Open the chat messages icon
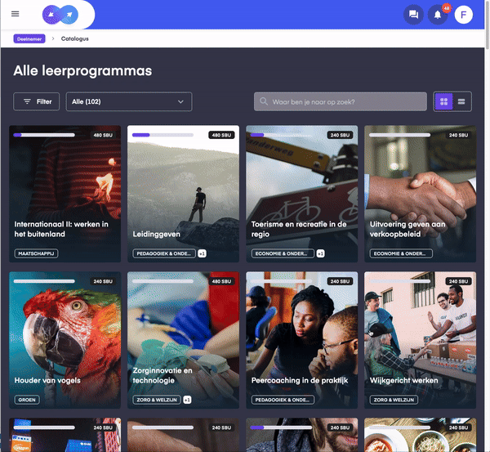490x452 pixels. click(x=413, y=15)
